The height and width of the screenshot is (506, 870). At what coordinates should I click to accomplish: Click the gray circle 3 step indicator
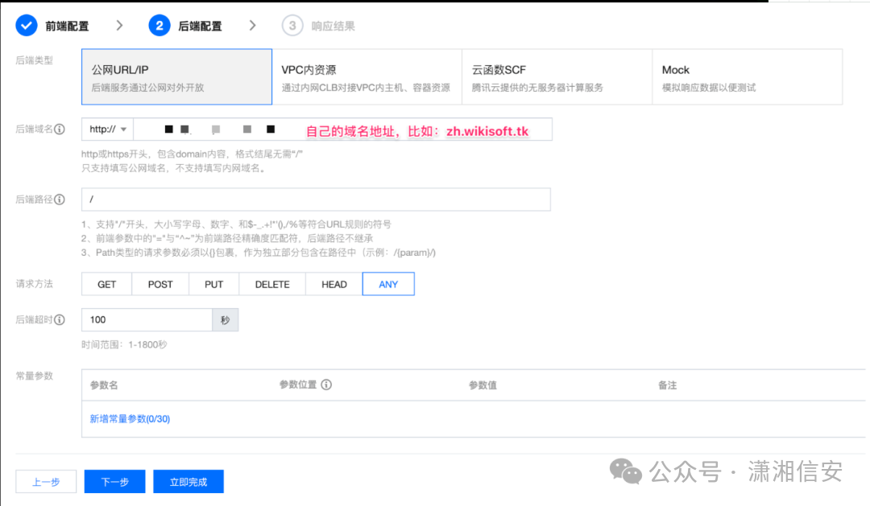tap(292, 25)
